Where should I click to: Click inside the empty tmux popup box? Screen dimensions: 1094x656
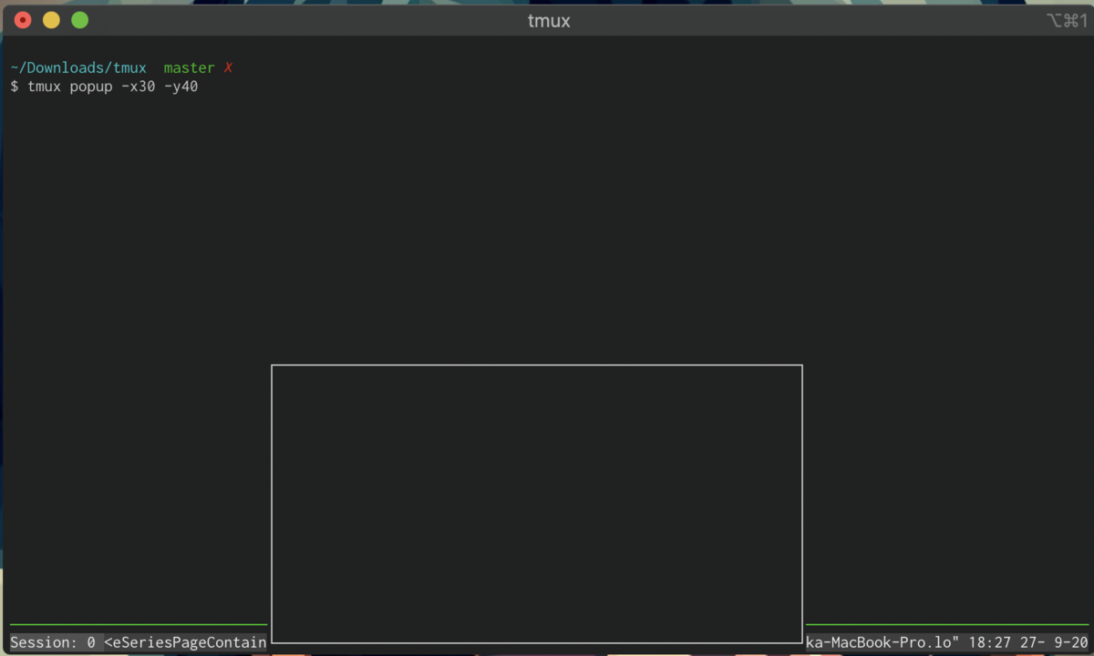537,504
